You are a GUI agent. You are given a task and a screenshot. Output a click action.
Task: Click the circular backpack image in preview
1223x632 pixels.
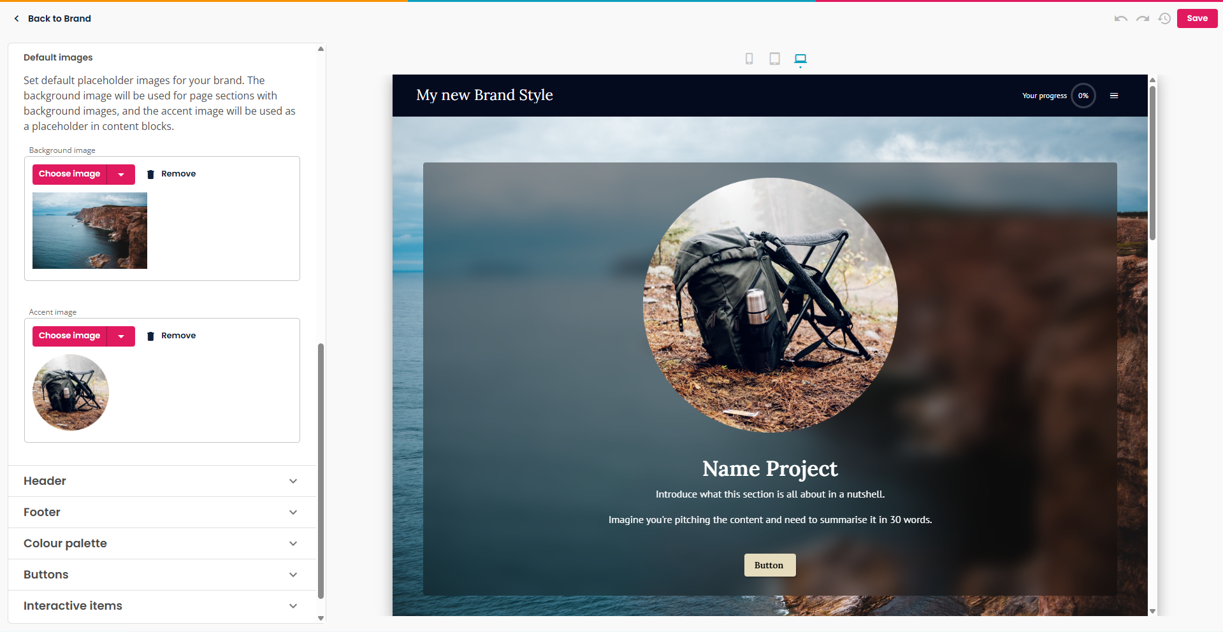click(x=770, y=305)
